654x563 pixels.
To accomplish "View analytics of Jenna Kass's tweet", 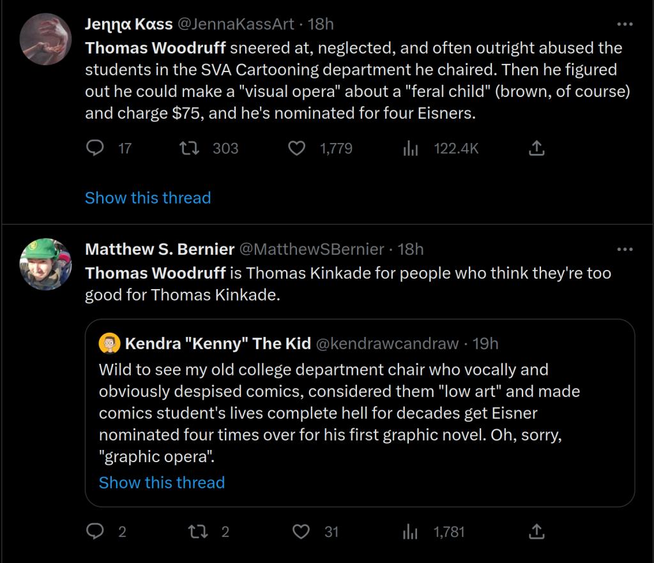I will pyautogui.click(x=410, y=149).
